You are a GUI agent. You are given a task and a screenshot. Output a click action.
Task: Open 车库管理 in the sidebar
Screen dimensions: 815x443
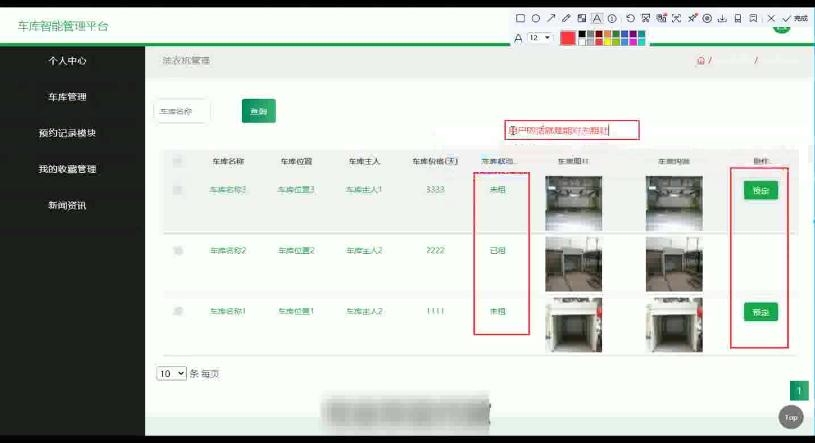click(x=67, y=97)
